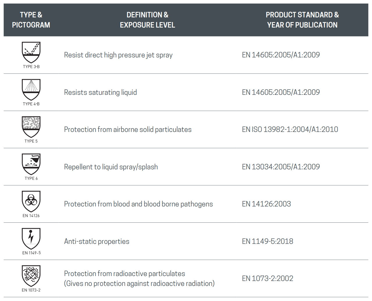Click the 'Anti-static properties' definition text
This screenshot has height=301, width=372.
(x=97, y=241)
